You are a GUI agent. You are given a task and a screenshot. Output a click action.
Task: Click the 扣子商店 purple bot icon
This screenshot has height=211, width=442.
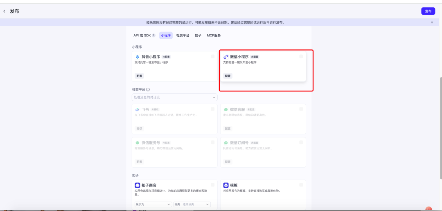click(138, 185)
